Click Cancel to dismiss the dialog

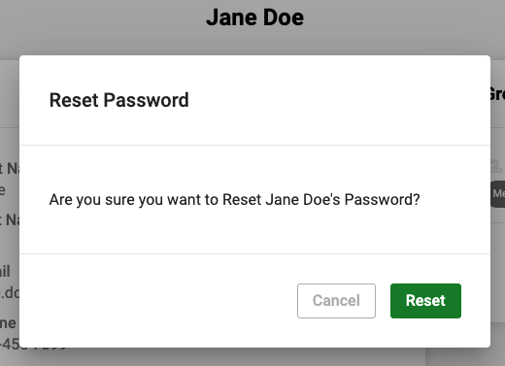[336, 301]
